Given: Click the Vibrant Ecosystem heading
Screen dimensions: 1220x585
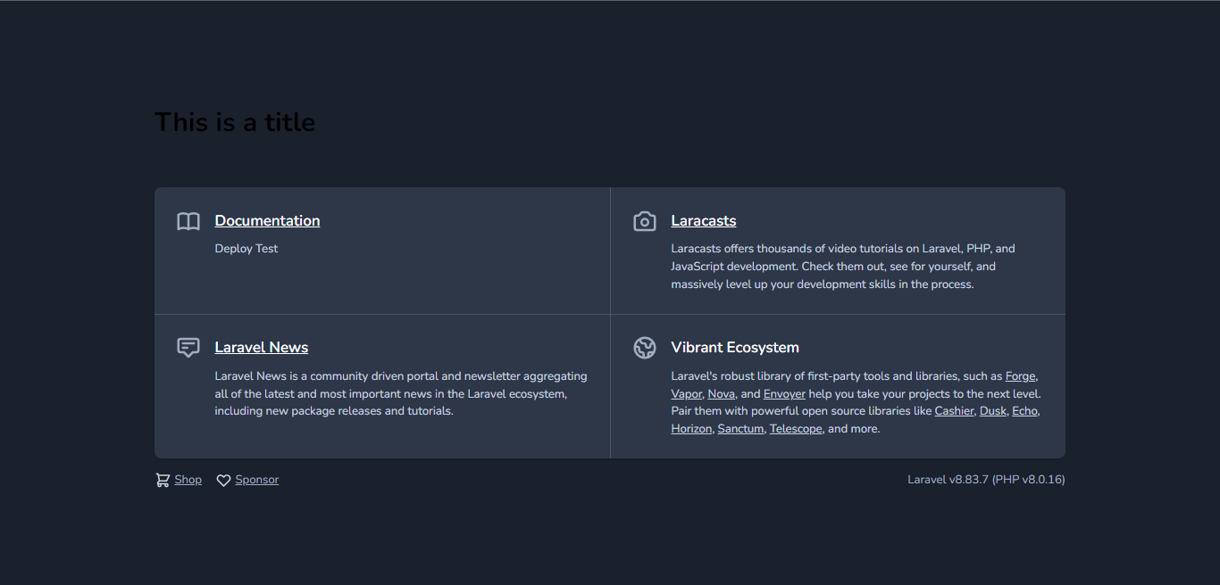Looking at the screenshot, I should 735,348.
